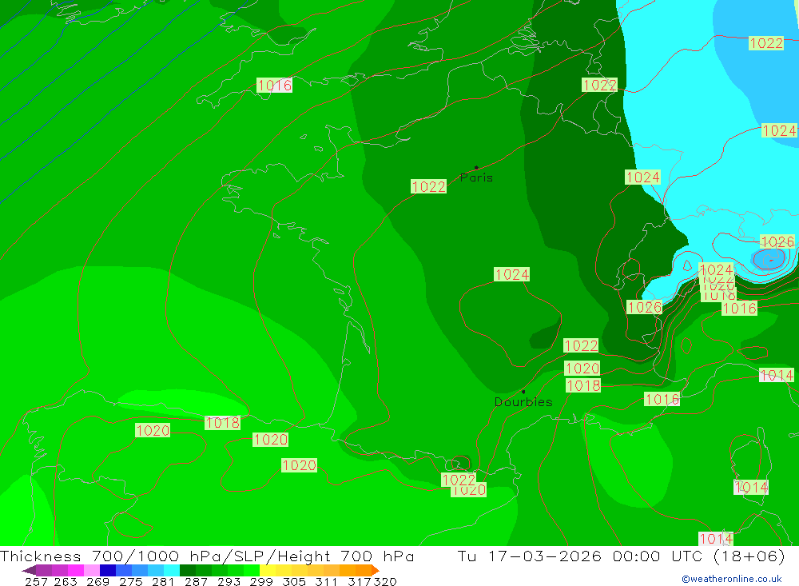Pick the bright magenta legend swatch

(x=76, y=570)
